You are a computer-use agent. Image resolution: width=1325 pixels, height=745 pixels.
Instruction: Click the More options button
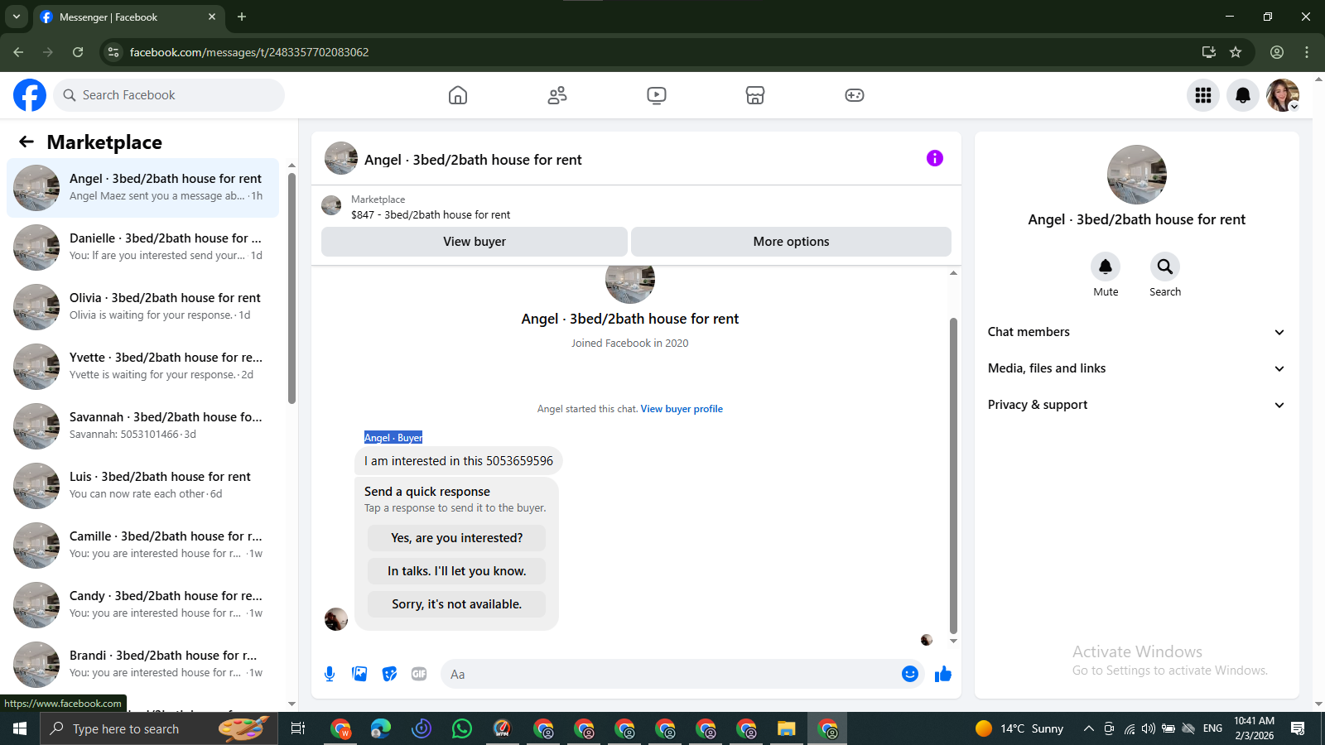791,242
